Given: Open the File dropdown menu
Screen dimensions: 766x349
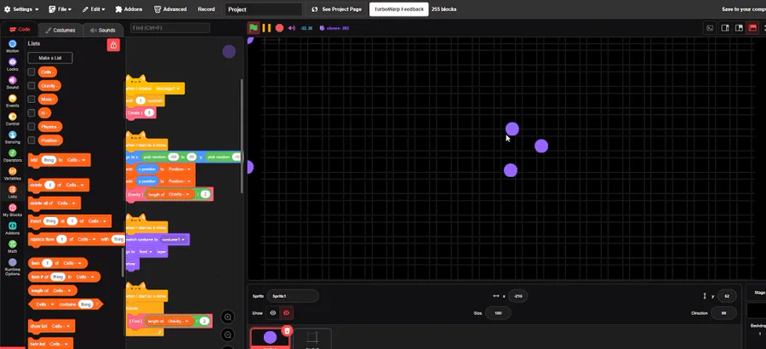Looking at the screenshot, I should (x=60, y=9).
